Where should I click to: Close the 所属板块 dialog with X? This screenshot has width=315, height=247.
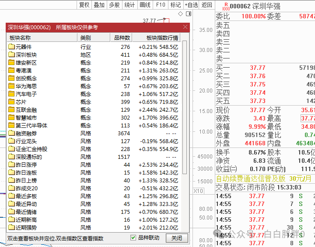tap(185, 27)
